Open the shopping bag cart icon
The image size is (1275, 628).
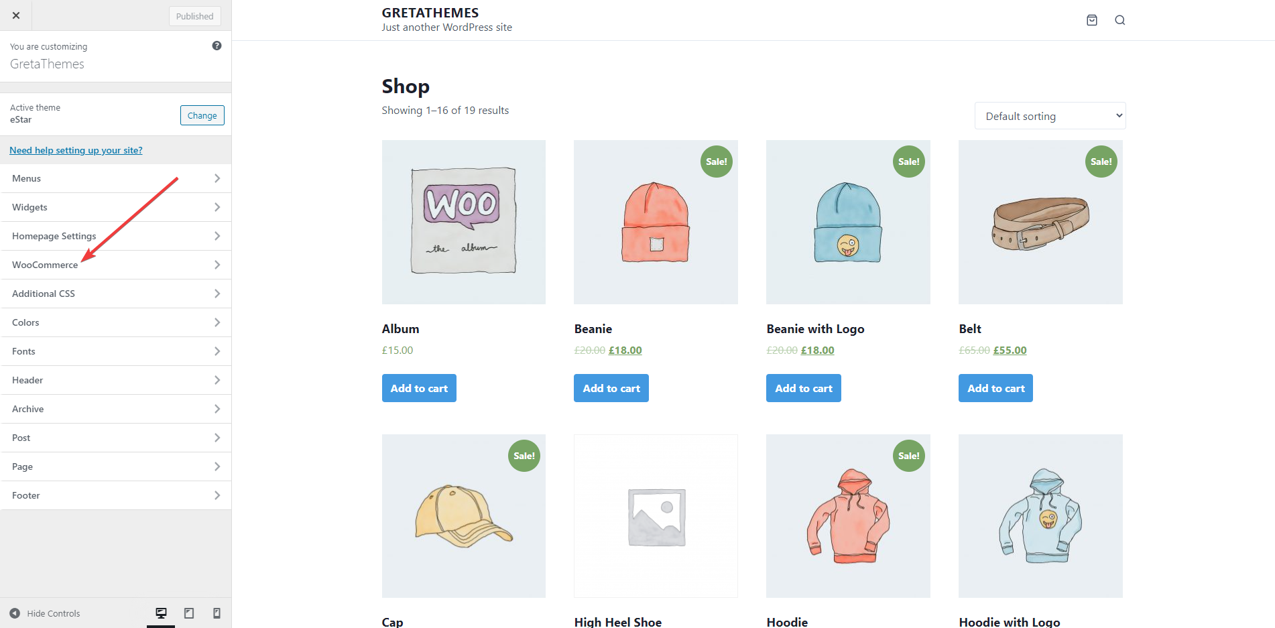[1091, 20]
